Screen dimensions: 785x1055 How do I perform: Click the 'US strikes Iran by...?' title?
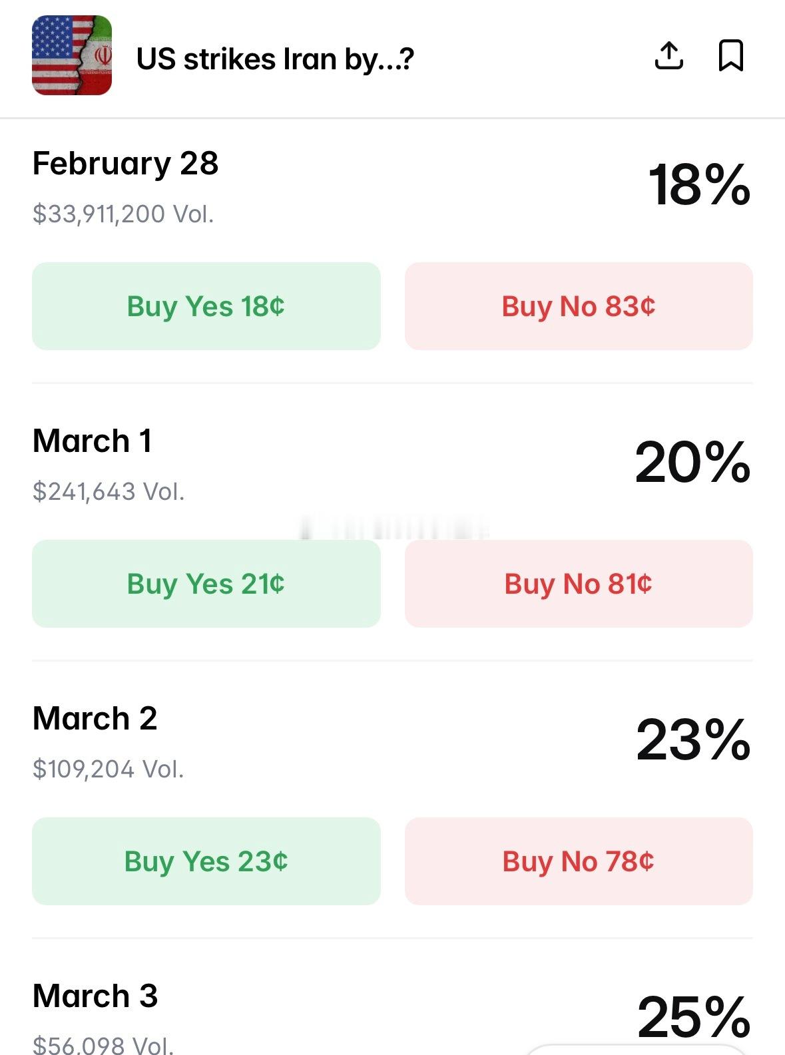275,59
